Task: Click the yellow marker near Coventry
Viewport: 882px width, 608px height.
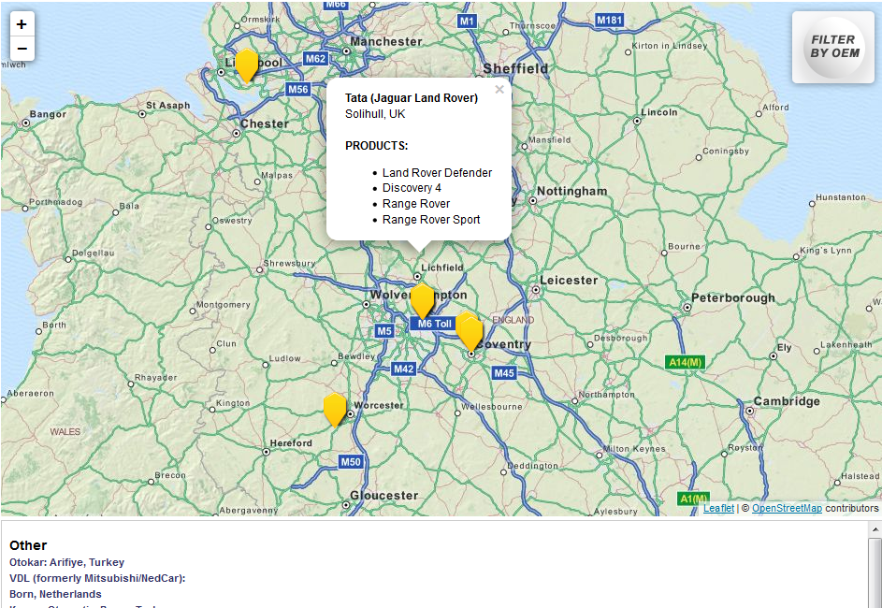Action: click(470, 329)
